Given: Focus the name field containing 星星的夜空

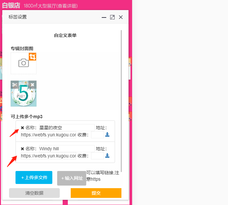Looking at the screenshot, I should [67, 128].
